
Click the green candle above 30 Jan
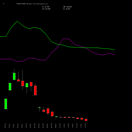[x=27, y=85]
